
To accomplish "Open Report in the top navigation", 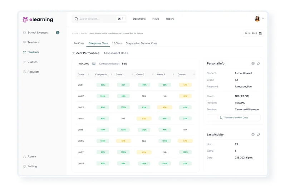I will pyautogui.click(x=169, y=19).
